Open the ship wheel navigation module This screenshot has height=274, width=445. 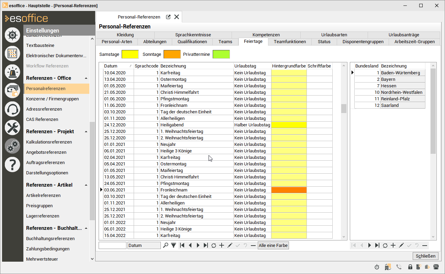click(x=12, y=35)
